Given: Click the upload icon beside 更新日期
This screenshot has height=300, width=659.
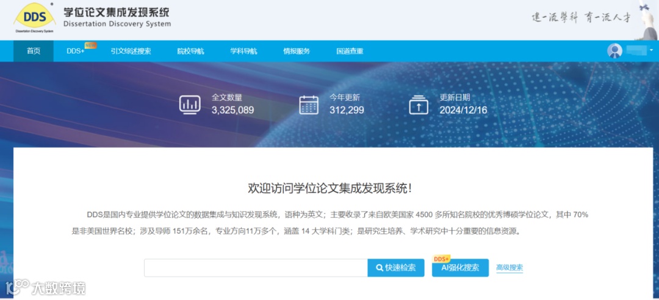Looking at the screenshot, I should tap(419, 105).
